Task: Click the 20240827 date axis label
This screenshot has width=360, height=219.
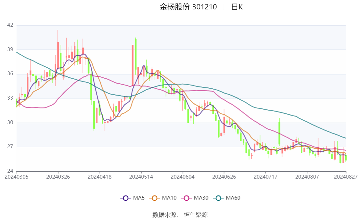Action: [x=346, y=177]
